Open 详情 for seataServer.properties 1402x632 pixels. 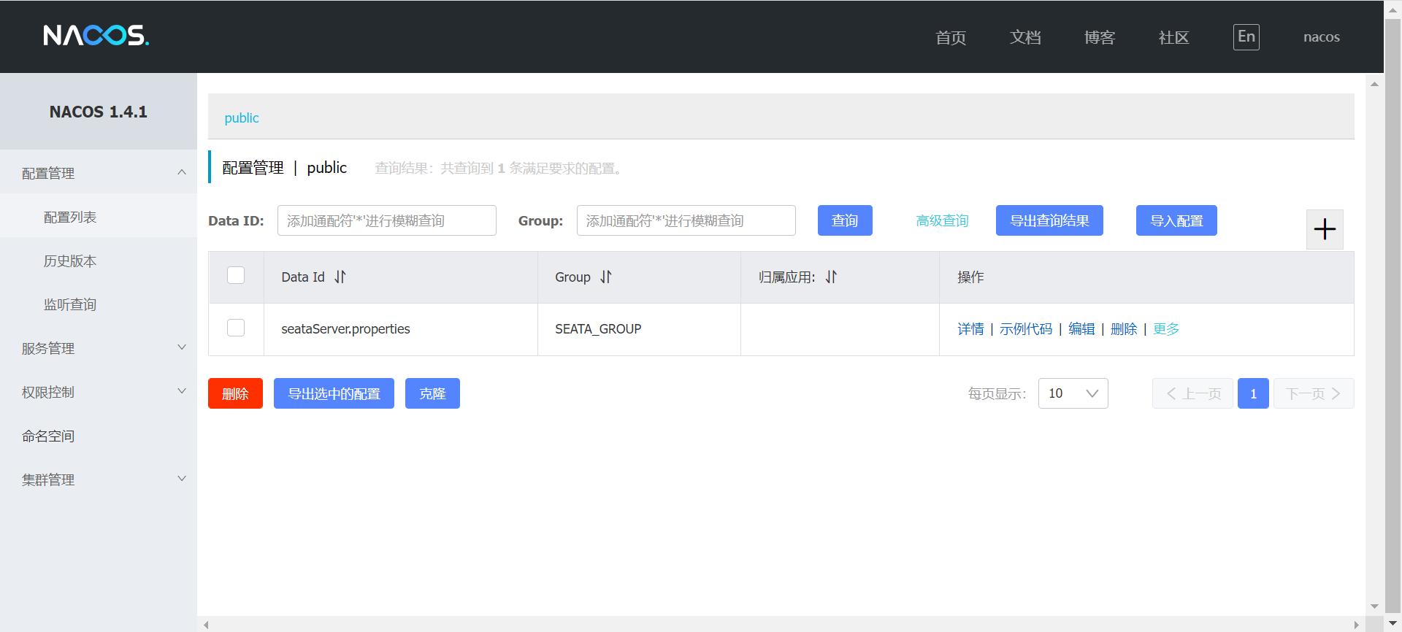coord(970,329)
